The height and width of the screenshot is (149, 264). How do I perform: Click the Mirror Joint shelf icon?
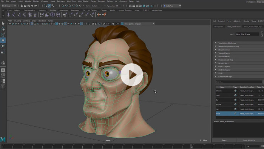(19, 15)
